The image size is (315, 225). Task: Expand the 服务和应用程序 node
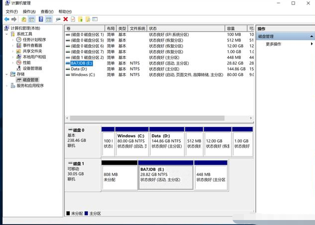click(x=6, y=86)
